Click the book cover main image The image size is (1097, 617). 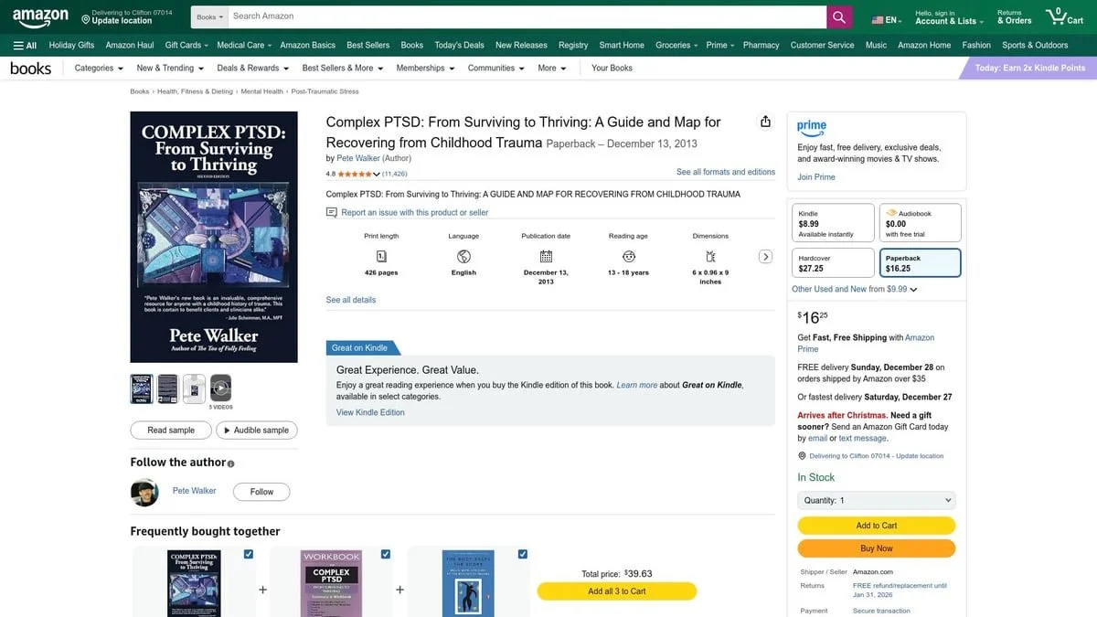coord(214,237)
